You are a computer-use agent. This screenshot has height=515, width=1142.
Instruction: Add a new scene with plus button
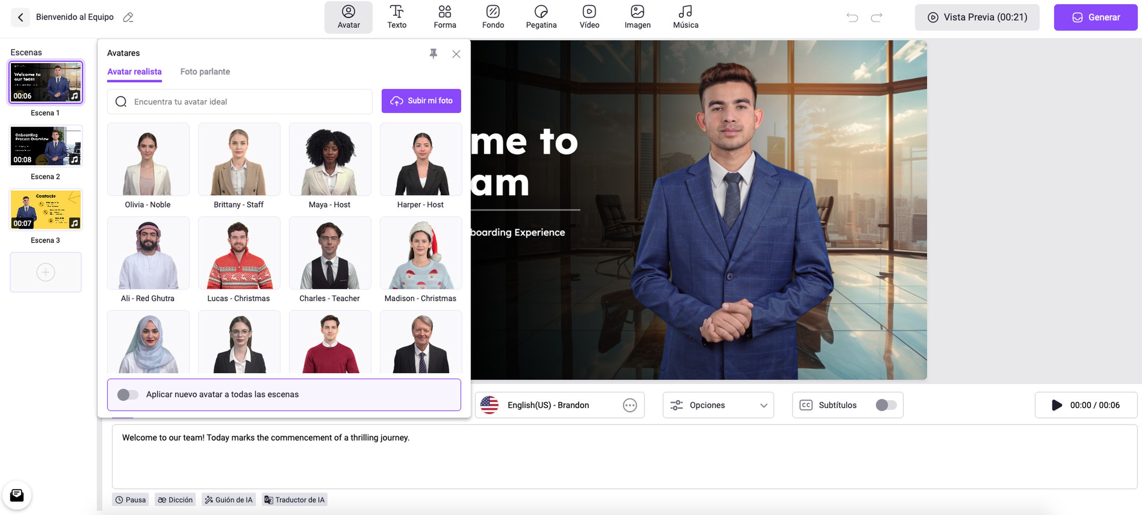[x=46, y=272]
